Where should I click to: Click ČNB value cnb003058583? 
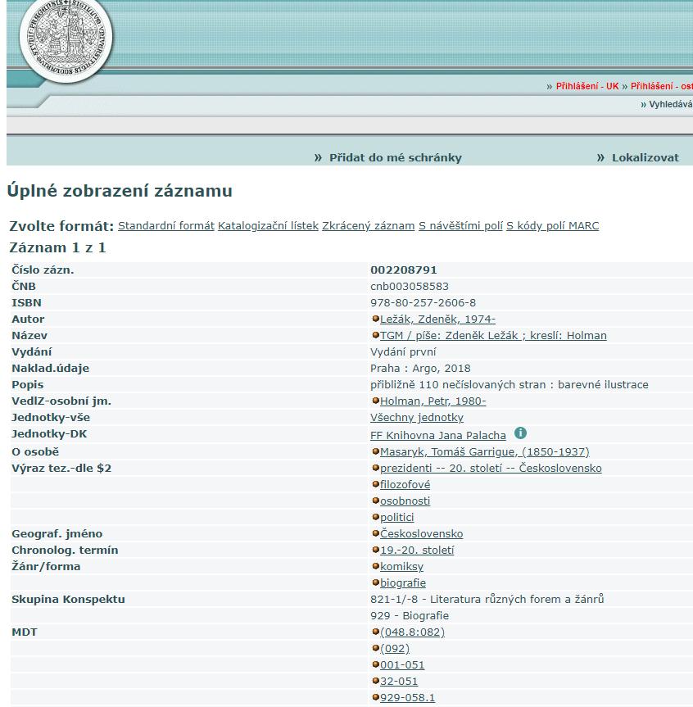[410, 286]
